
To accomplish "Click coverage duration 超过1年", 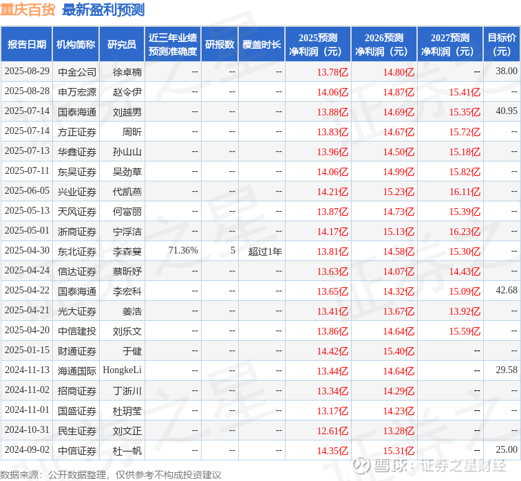I will click(265, 251).
